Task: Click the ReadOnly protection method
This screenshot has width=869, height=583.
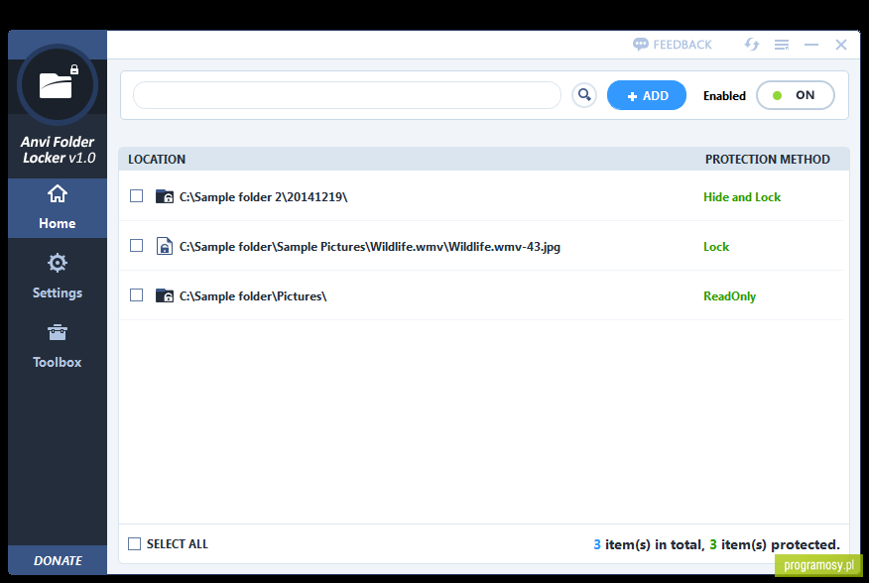Action: point(729,295)
